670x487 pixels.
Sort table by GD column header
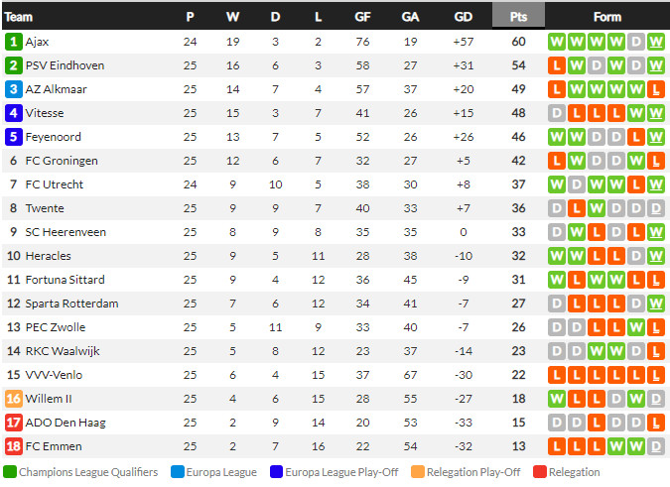click(x=463, y=16)
